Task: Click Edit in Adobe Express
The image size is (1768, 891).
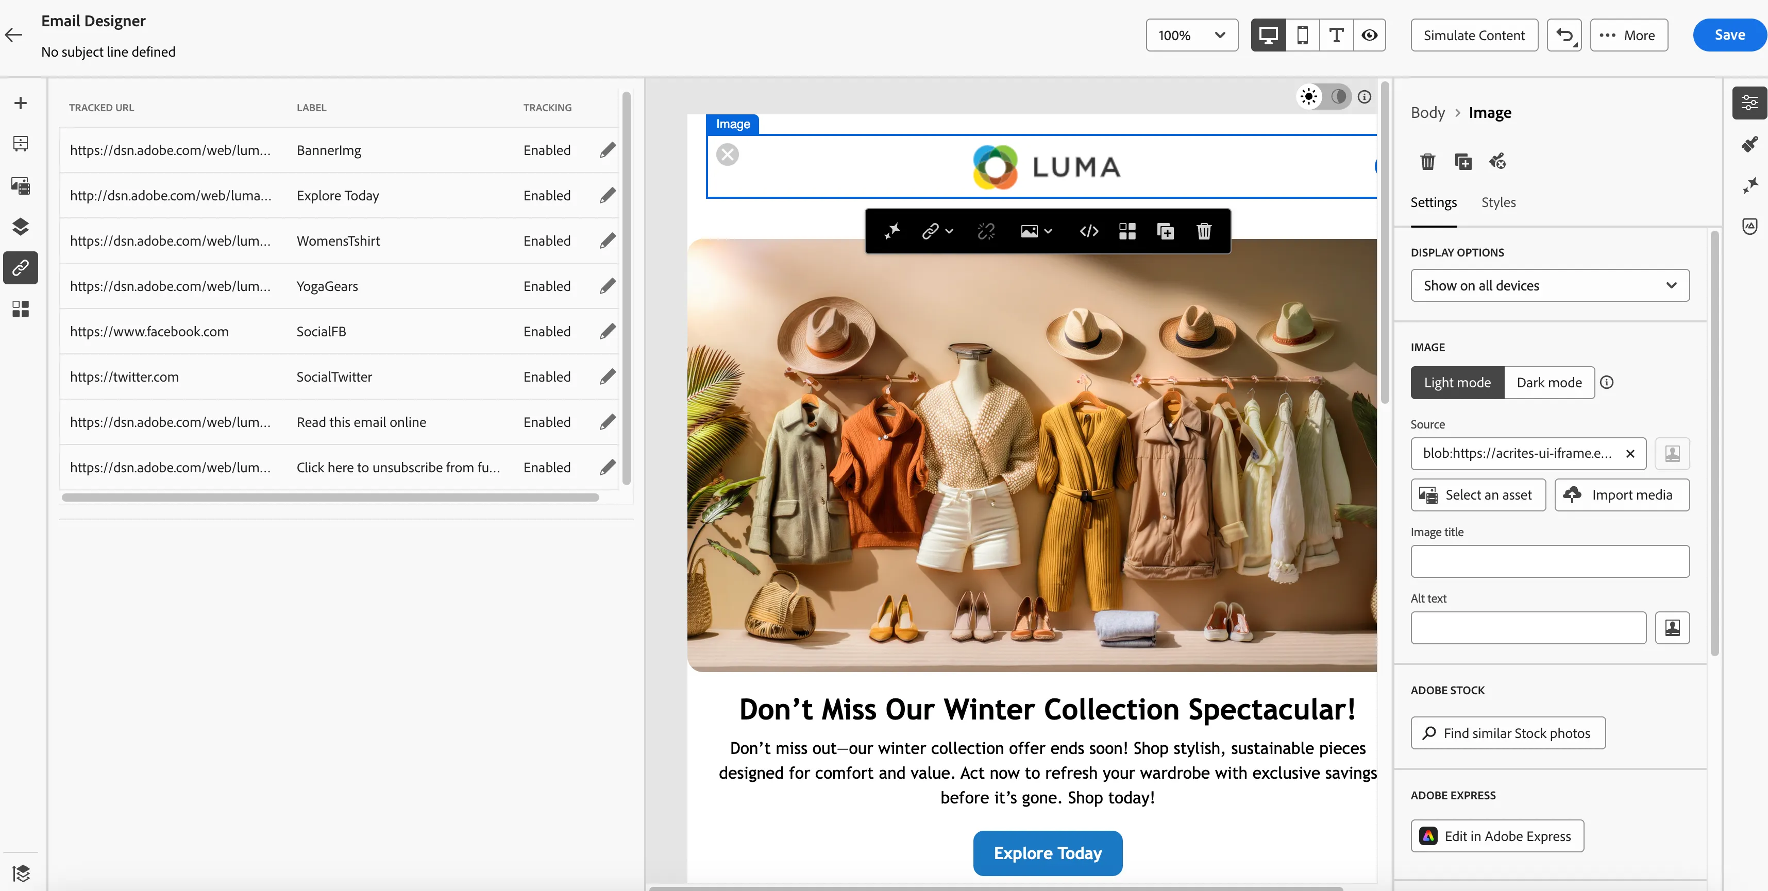Action: [1497, 835]
